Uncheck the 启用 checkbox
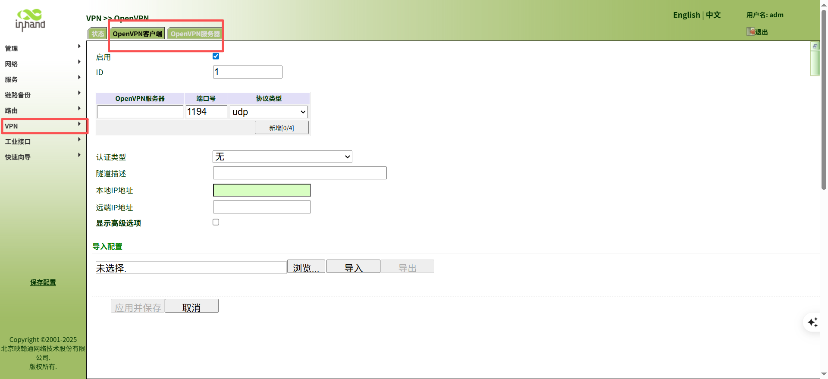Screen dimensions: 828x379 216,56
